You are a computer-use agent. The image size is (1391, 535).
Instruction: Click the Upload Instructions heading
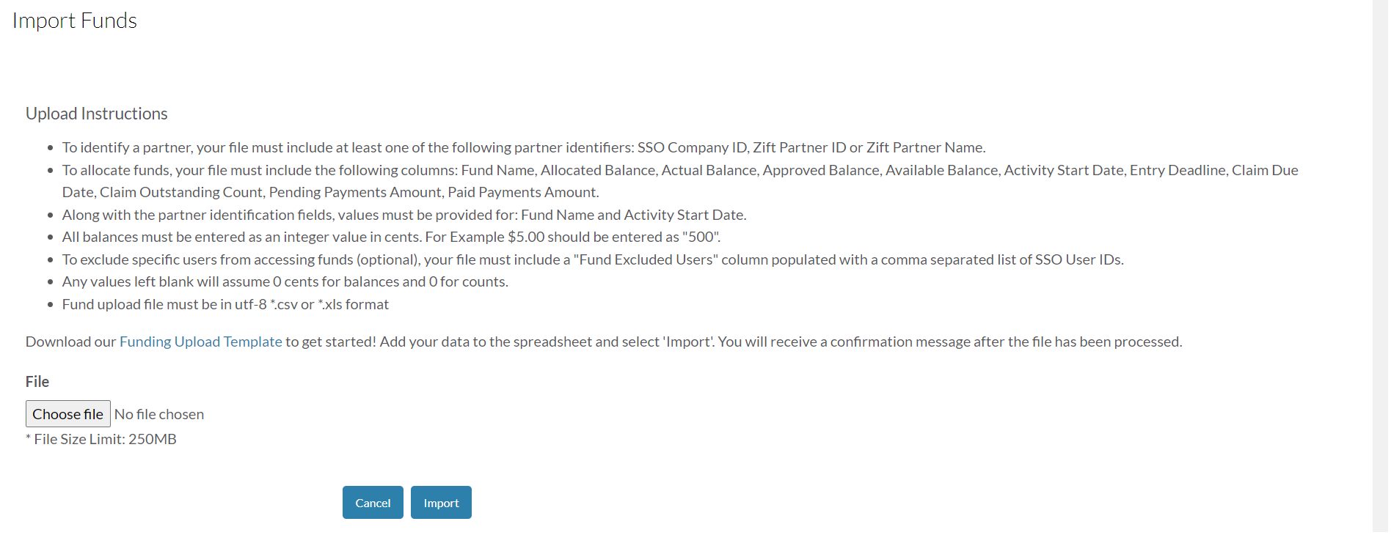(x=96, y=113)
